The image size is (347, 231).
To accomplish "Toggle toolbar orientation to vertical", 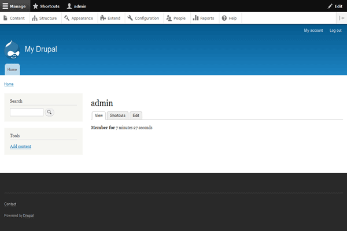I will 341,18.
